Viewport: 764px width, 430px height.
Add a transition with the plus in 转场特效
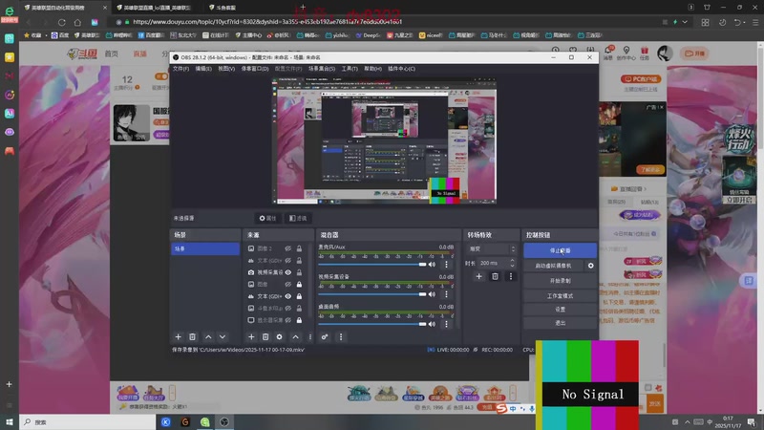click(x=479, y=276)
